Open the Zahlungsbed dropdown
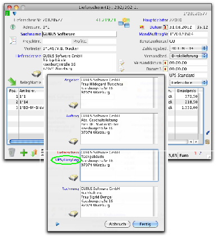This screenshot has height=240, width=218. (x=188, y=48)
